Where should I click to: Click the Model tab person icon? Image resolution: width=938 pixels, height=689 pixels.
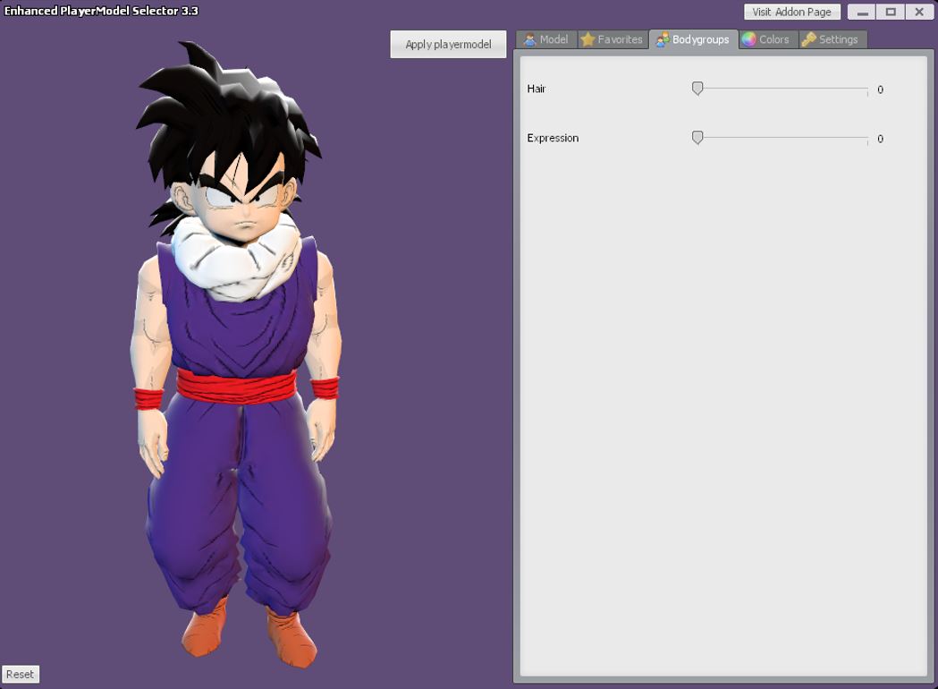tap(529, 39)
